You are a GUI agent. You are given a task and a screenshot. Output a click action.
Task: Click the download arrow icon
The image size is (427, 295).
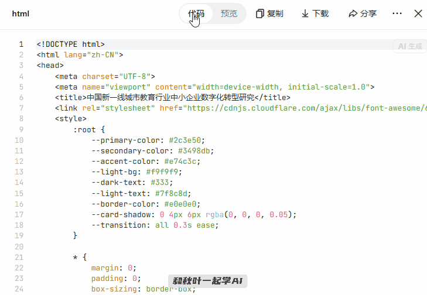(x=305, y=13)
